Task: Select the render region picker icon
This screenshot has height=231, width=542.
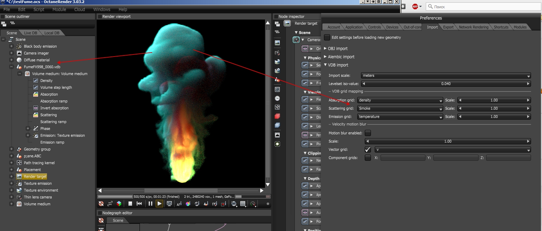Action: pos(224,204)
